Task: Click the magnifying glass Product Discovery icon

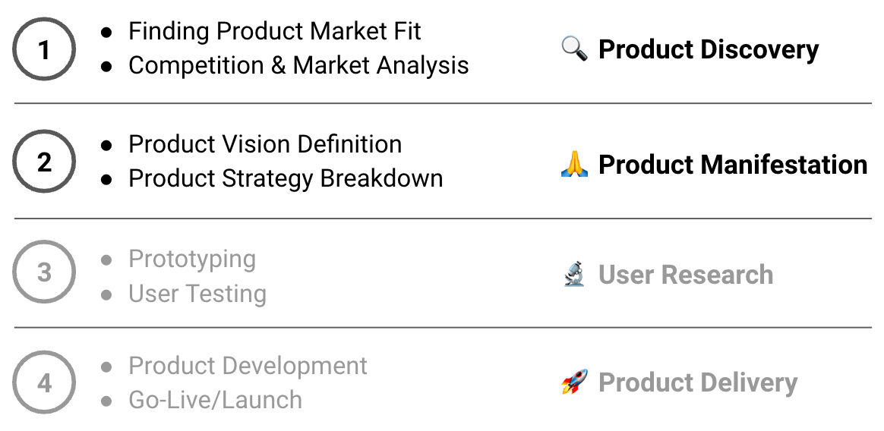Action: click(574, 49)
